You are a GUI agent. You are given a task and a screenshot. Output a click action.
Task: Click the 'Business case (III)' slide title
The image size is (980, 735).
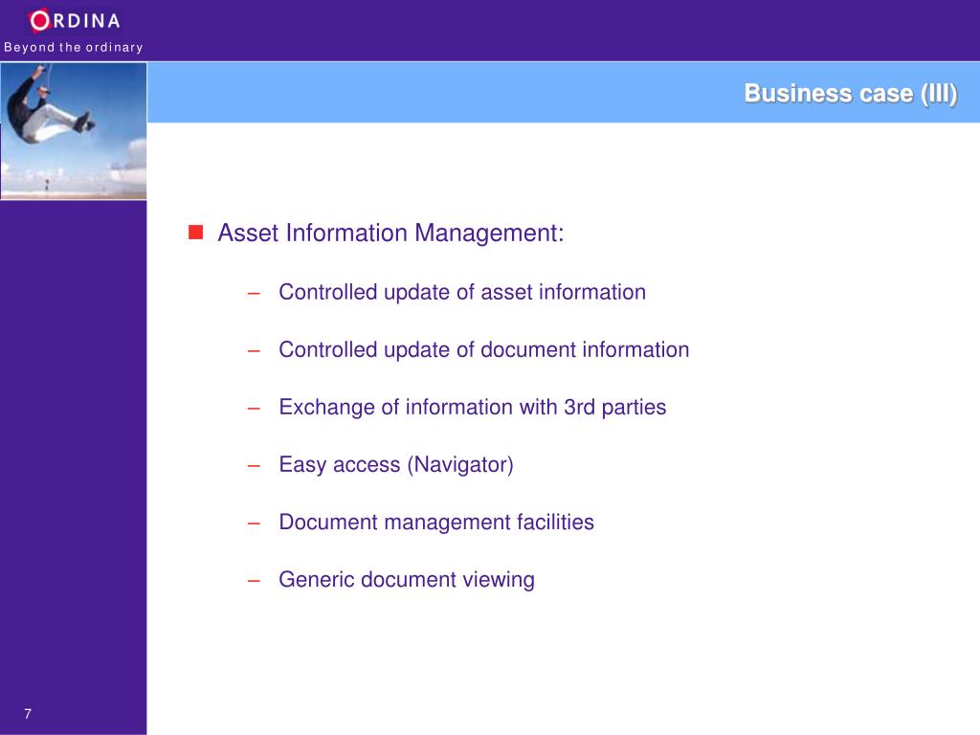click(850, 94)
